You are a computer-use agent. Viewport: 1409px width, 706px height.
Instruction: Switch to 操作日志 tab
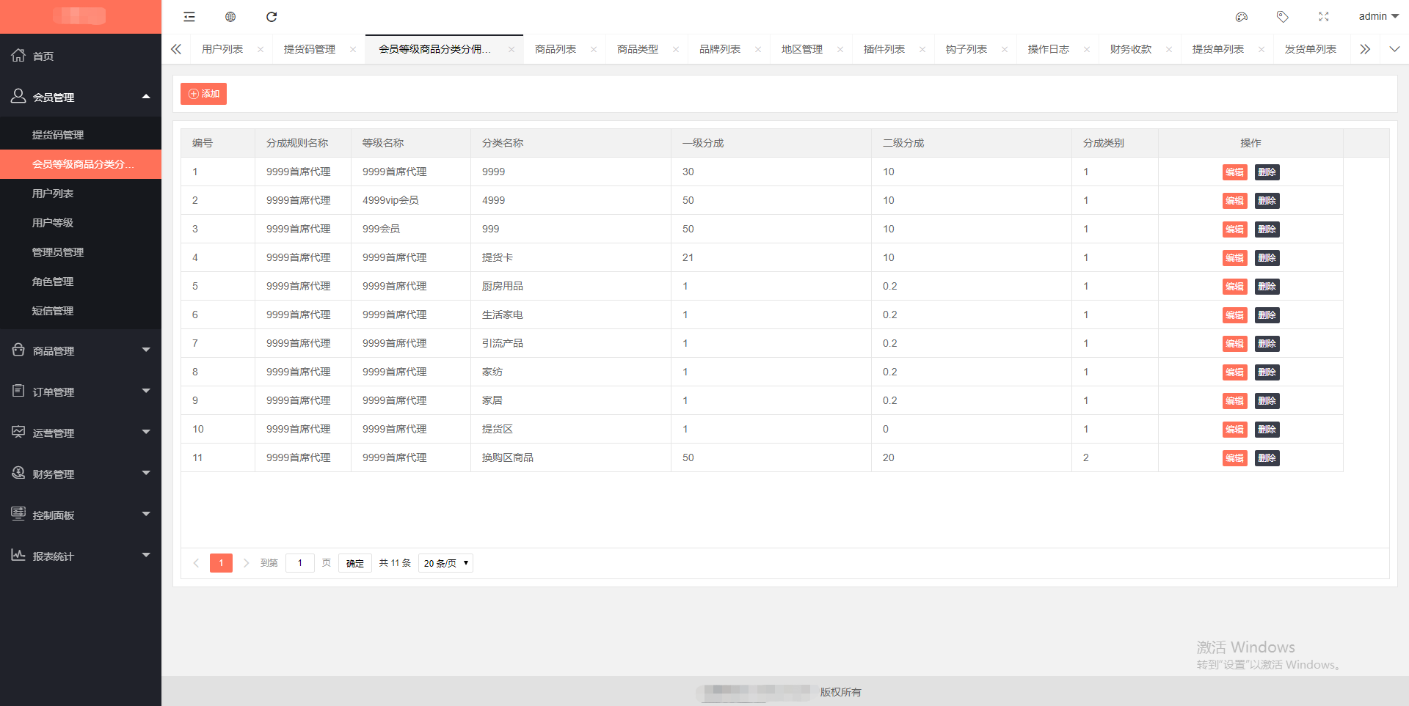coord(1049,49)
